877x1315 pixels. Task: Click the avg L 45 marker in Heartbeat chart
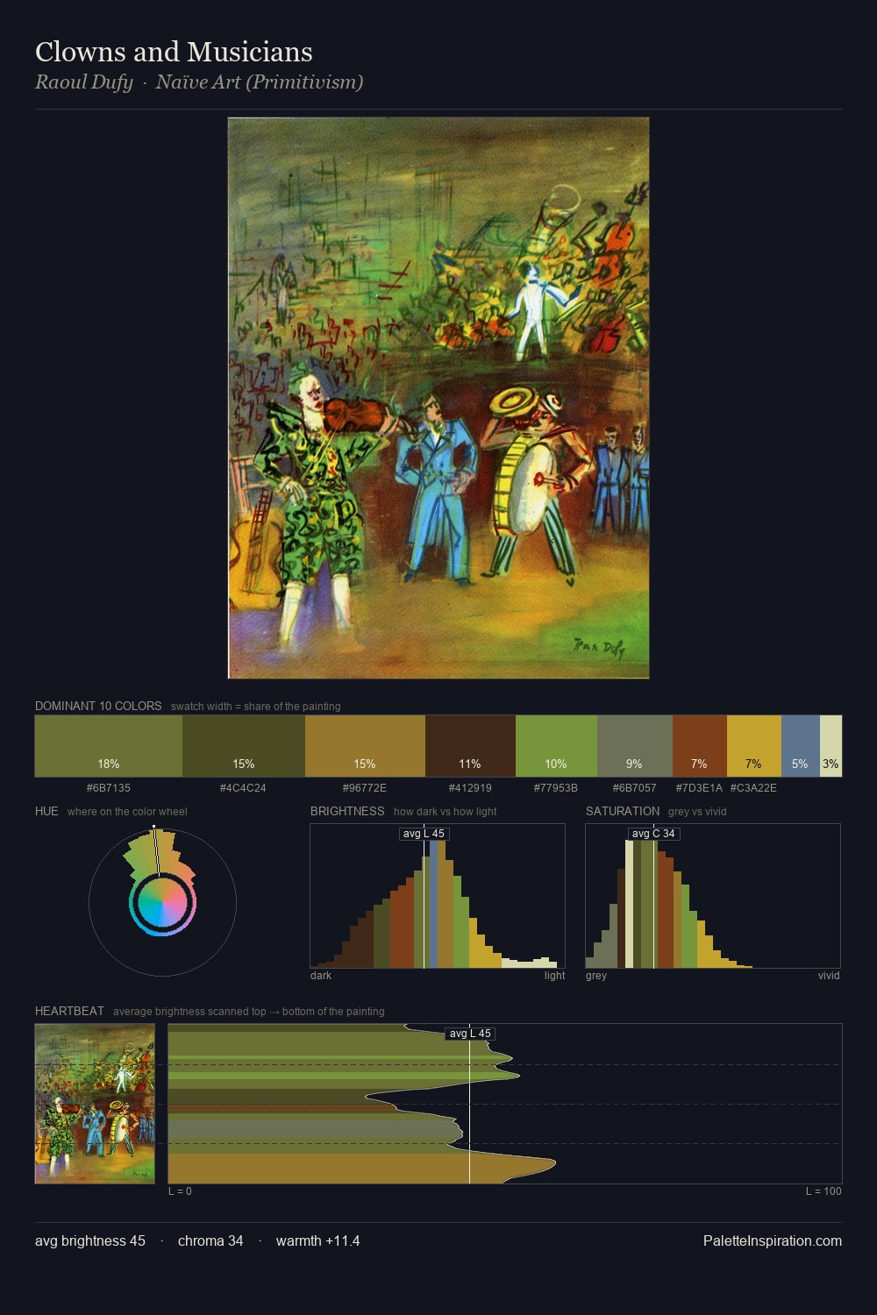[470, 1034]
